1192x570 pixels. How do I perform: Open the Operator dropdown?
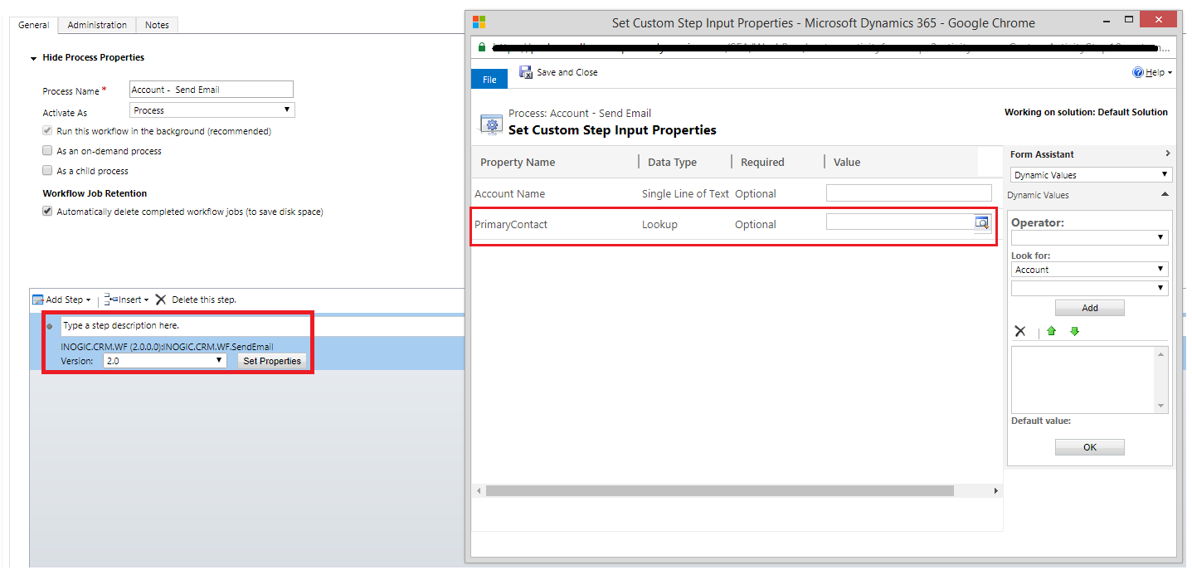pyautogui.click(x=1089, y=238)
